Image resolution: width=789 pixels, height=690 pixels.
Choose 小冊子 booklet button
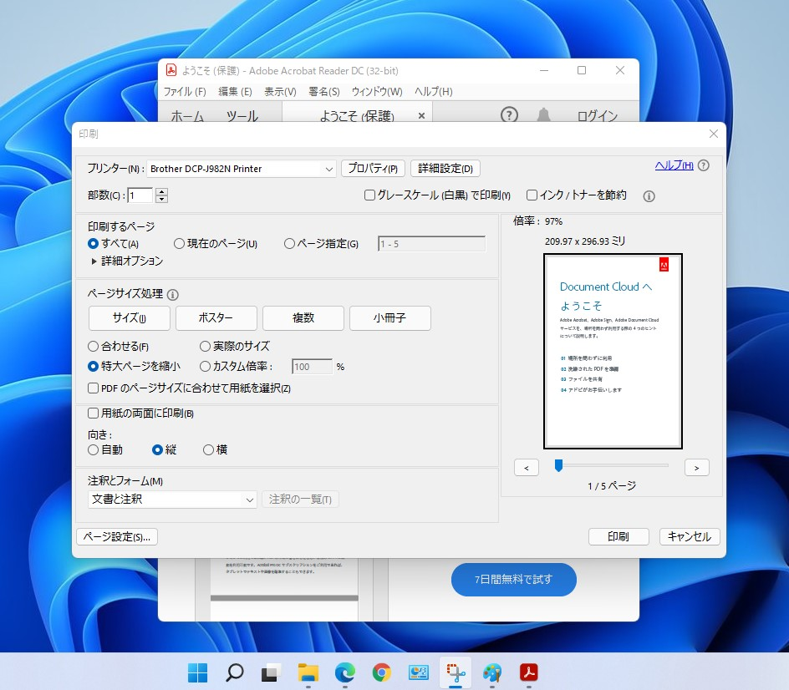[390, 318]
